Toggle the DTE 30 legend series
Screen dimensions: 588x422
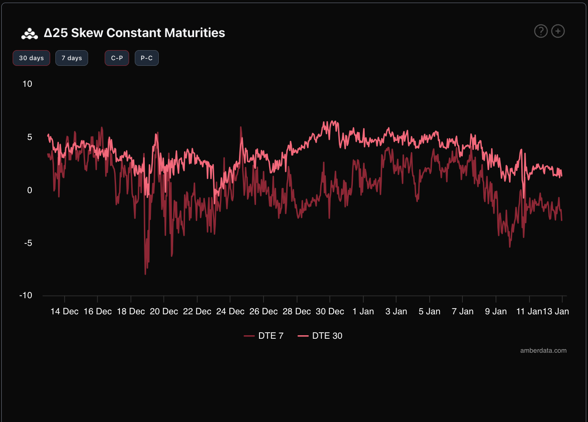[320, 336]
